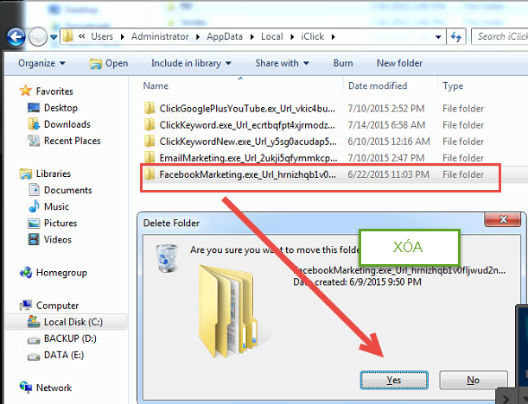Refresh the iClick folder view
Screen dimensions: 528x404
coord(456,36)
